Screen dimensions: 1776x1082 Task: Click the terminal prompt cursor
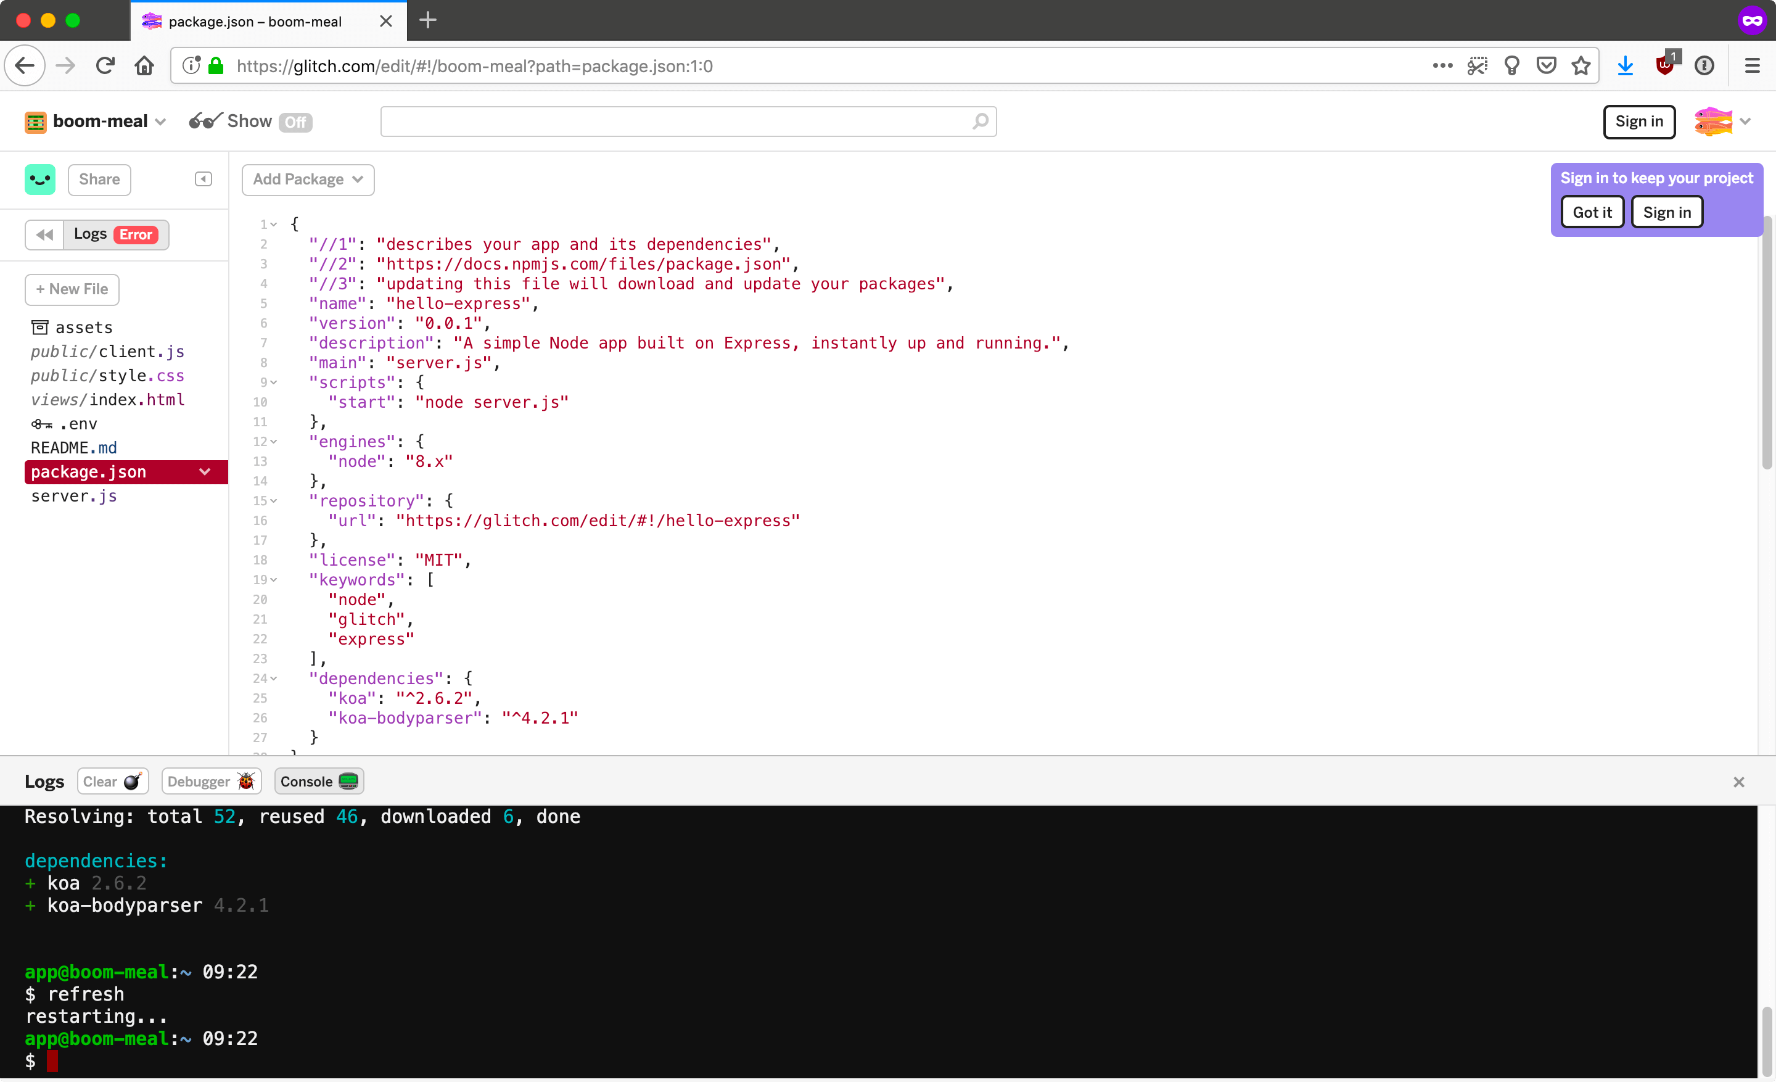(52, 1060)
